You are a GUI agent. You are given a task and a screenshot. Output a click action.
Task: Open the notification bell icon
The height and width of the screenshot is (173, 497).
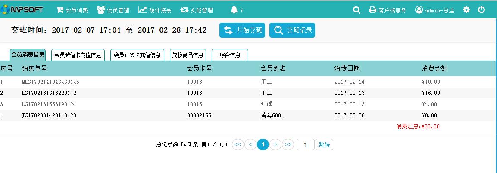point(234,10)
